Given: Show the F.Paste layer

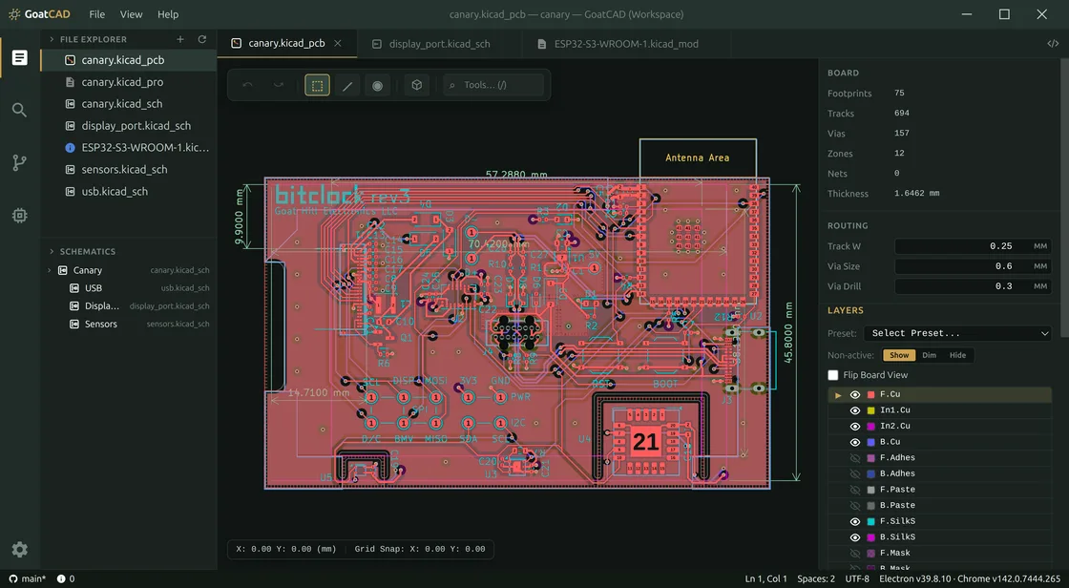Looking at the screenshot, I should point(855,489).
